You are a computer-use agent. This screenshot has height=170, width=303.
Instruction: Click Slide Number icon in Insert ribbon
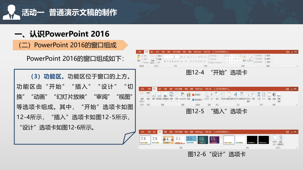point(248,94)
